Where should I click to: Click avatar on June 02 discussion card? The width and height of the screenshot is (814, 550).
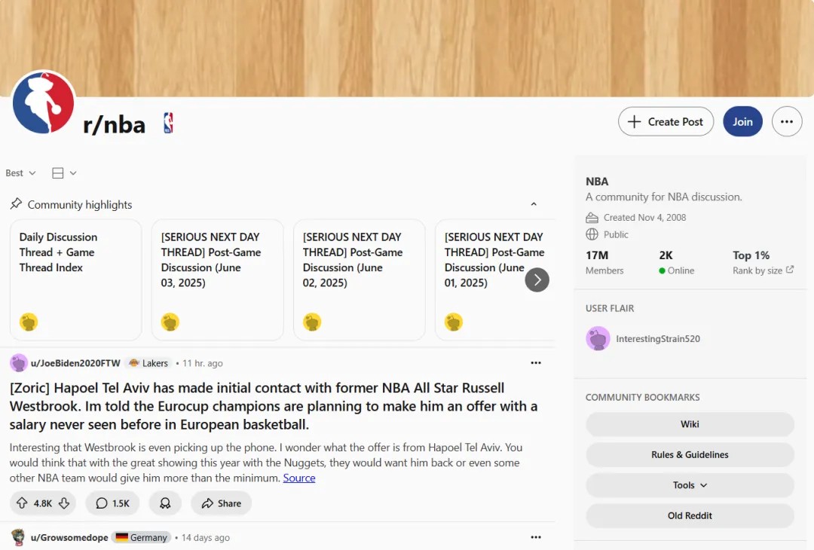[312, 322]
